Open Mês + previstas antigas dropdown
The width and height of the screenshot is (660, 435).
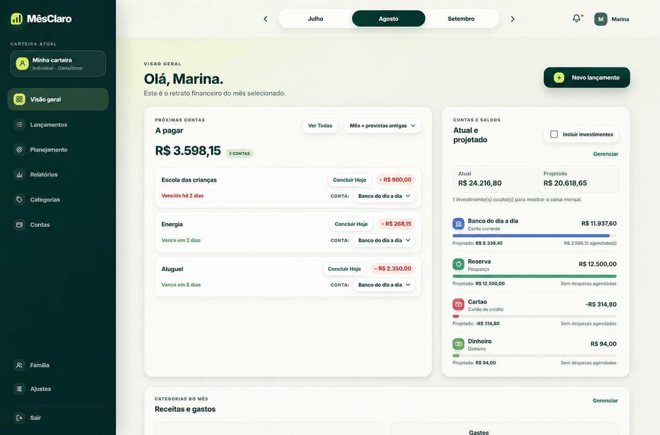382,126
